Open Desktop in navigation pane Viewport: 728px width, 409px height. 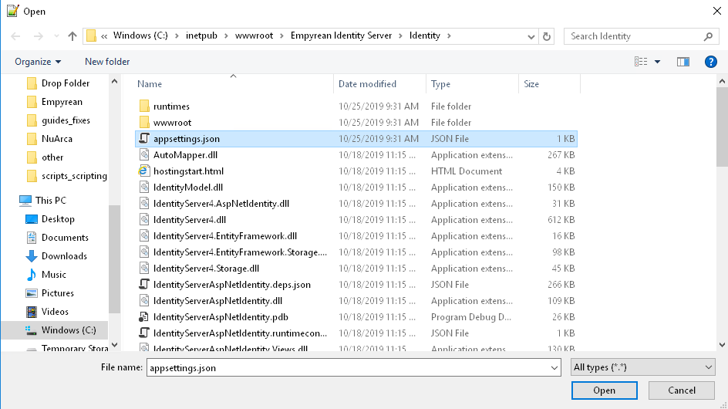(x=58, y=219)
